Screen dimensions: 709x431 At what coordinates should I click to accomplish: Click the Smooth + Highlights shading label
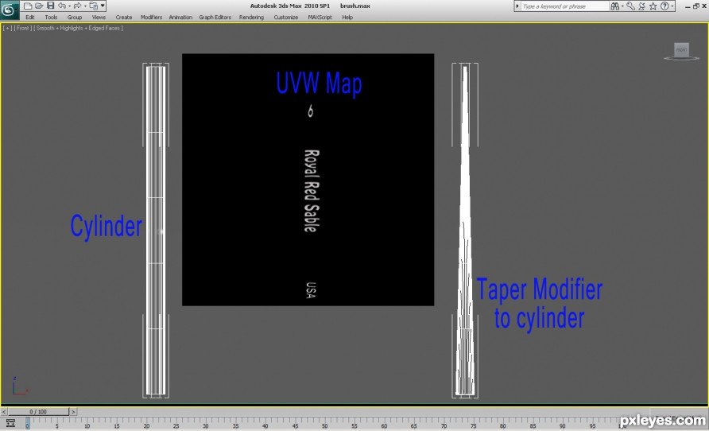click(78, 28)
